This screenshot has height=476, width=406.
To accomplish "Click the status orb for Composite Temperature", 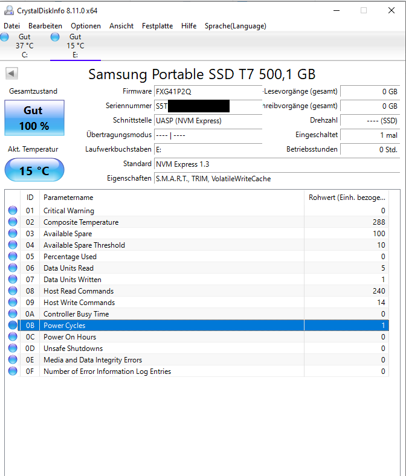I will (13, 222).
